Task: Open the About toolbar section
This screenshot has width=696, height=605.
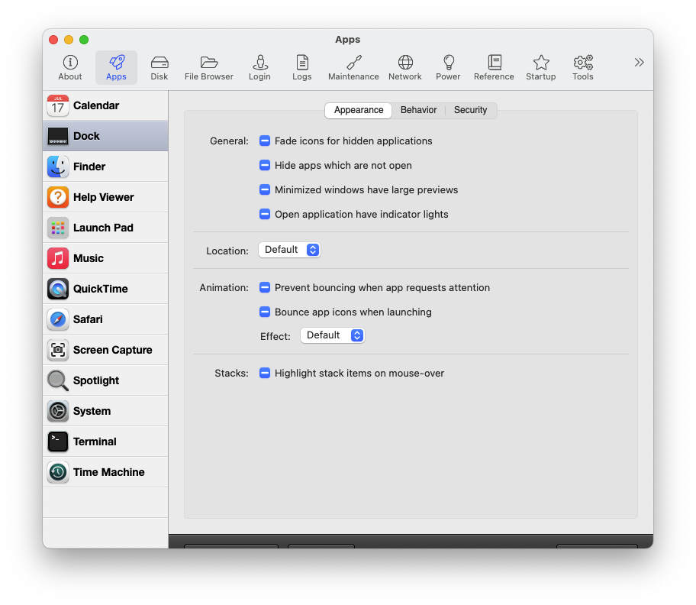Action: (70, 67)
